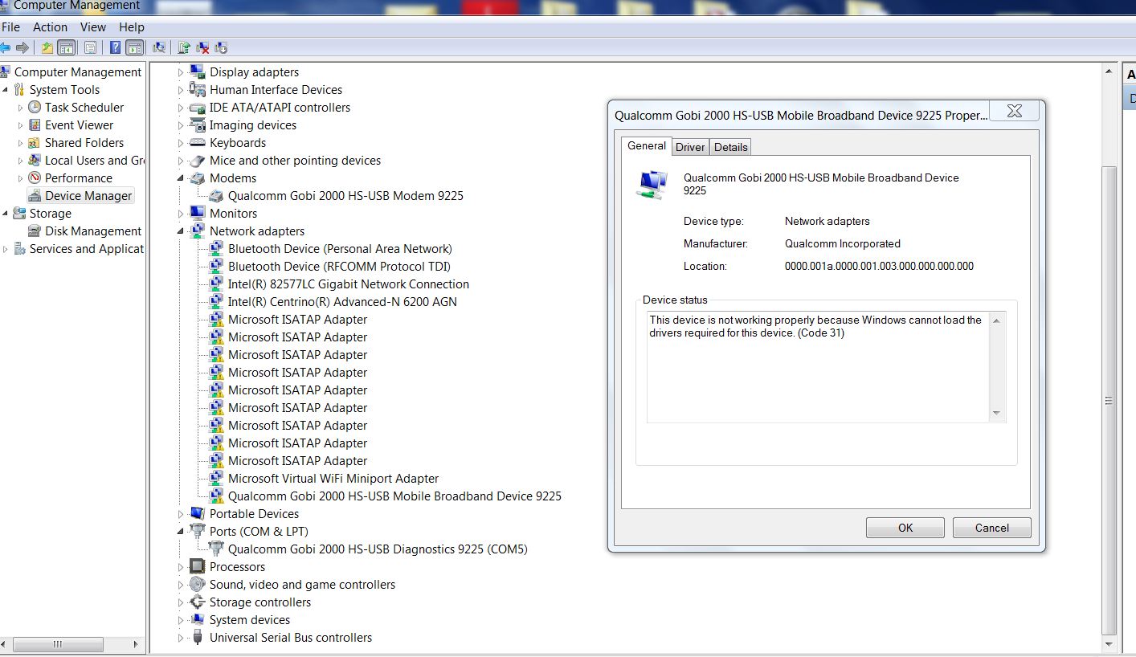Expand the Storage controllers category
The width and height of the screenshot is (1136, 657).
181,602
